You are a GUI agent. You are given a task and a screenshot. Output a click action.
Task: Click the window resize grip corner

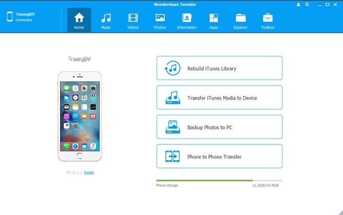click(341, 212)
